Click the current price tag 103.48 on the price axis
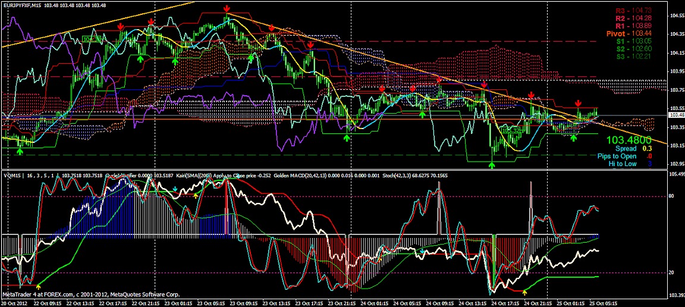Viewport: 685px width, 307px height. 676,115
